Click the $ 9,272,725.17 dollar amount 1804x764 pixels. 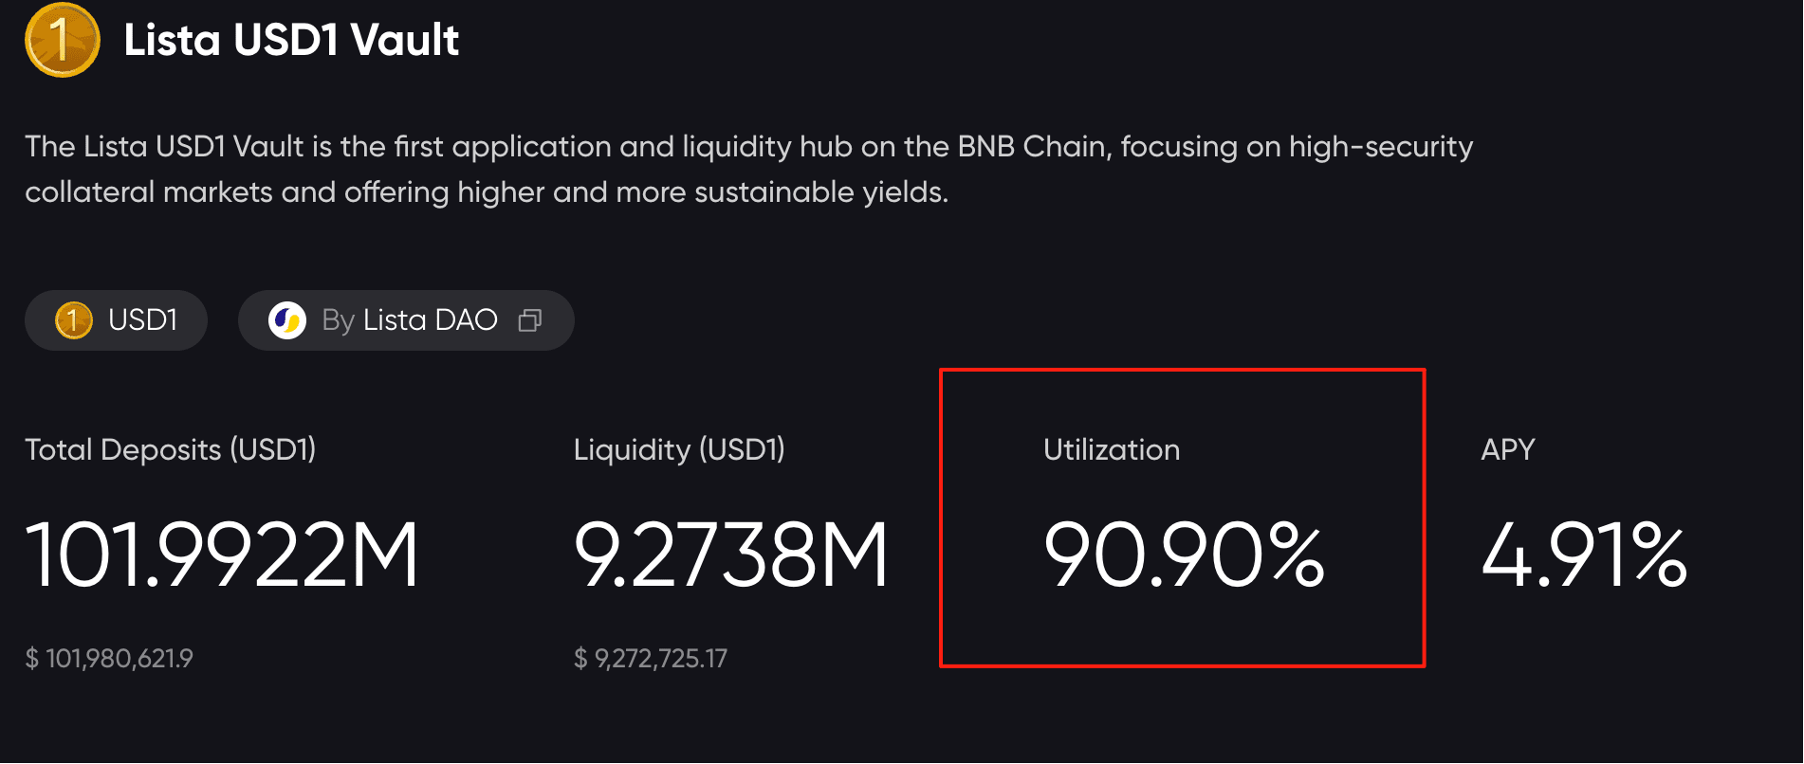coord(651,658)
